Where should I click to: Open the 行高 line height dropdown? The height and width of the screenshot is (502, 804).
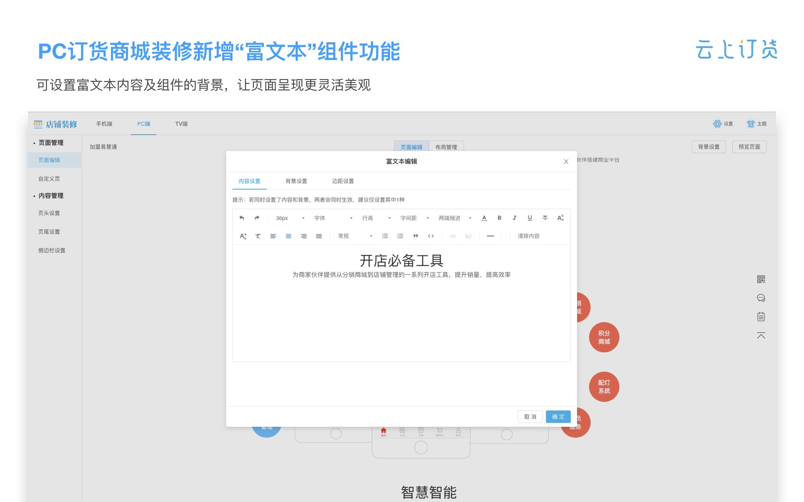tap(376, 218)
